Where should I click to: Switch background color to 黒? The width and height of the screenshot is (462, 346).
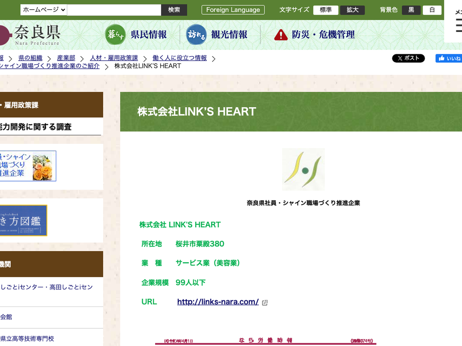(411, 10)
